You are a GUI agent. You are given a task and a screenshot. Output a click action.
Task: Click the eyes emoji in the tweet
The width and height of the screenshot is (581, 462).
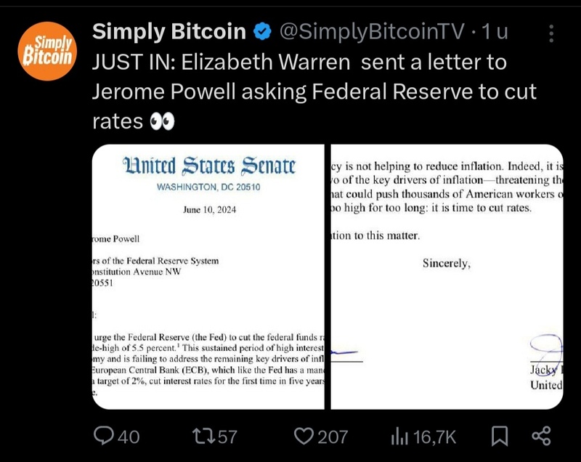point(162,121)
